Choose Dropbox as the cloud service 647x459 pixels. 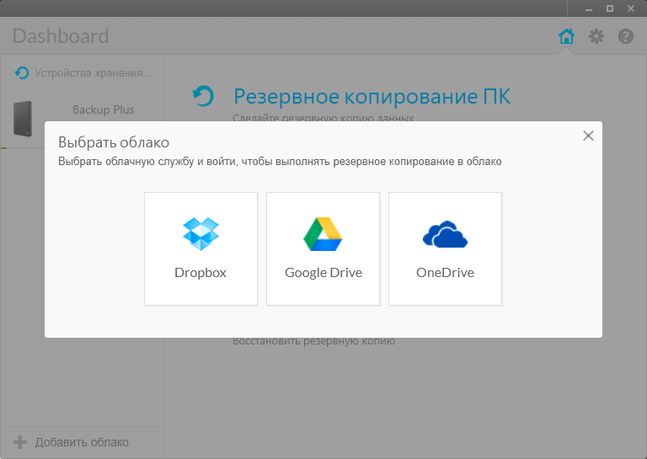pos(201,248)
